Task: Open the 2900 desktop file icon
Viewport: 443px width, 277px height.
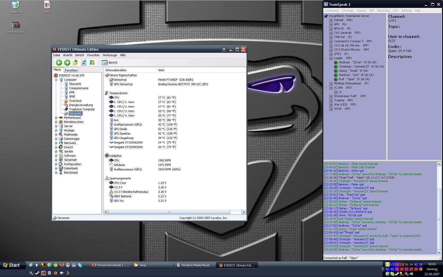Action: point(47,5)
